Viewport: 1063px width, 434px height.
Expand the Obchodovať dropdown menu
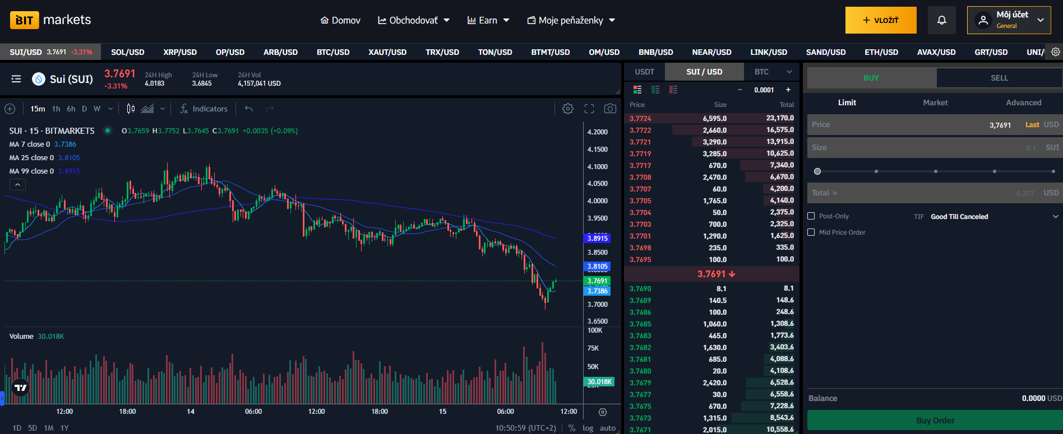(x=414, y=20)
